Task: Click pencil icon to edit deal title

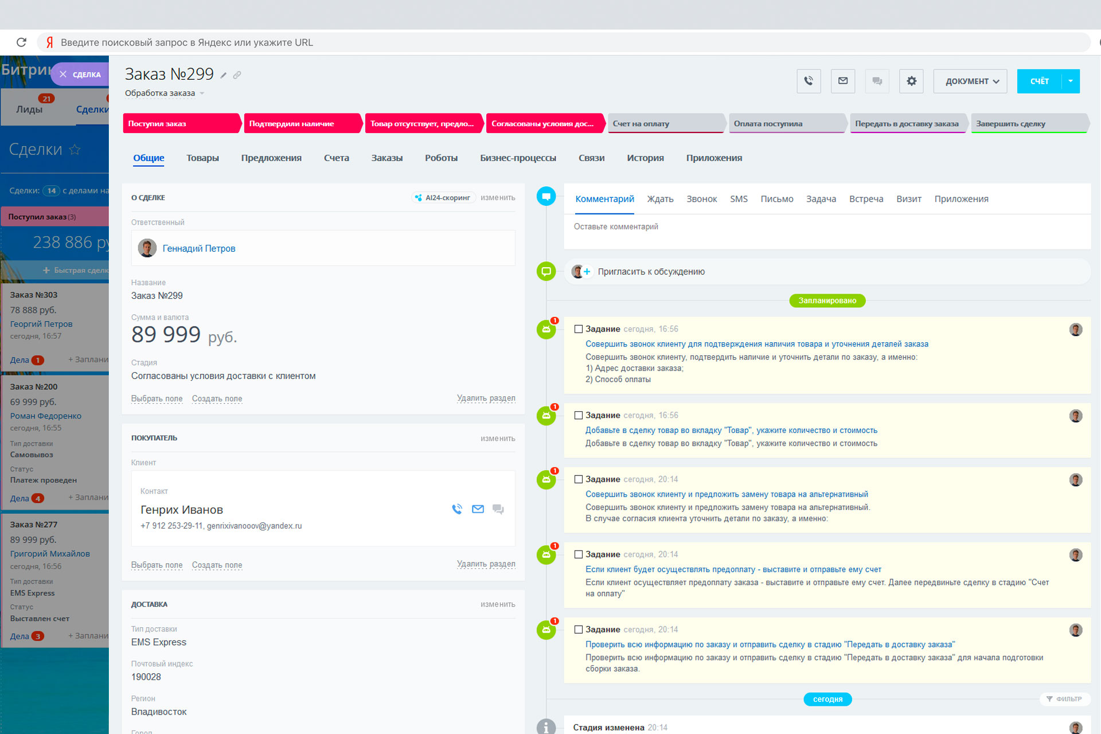Action: click(224, 75)
